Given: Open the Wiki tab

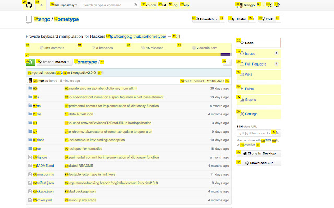Looking at the screenshot, I should click(x=259, y=75).
